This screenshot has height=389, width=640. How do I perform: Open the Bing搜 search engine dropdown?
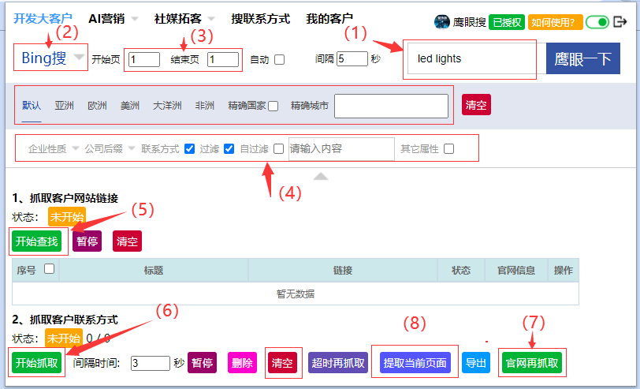(x=51, y=58)
